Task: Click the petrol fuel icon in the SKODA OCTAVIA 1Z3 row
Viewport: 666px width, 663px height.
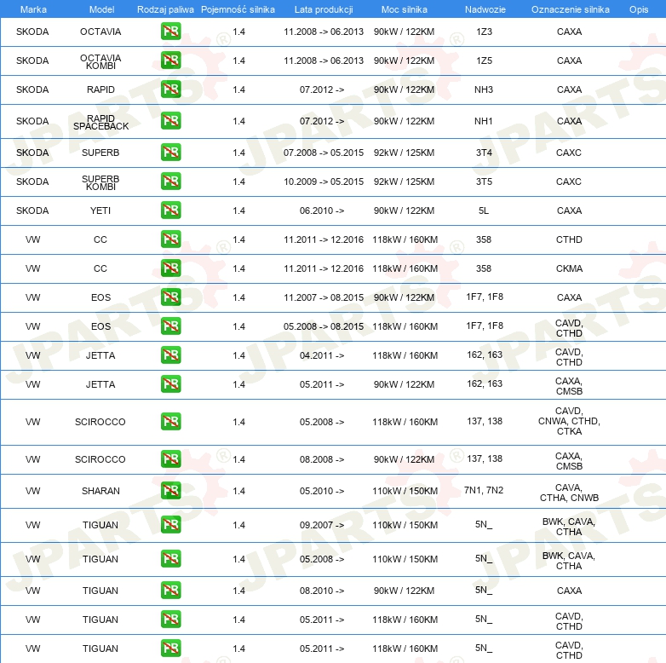Action: point(170,32)
